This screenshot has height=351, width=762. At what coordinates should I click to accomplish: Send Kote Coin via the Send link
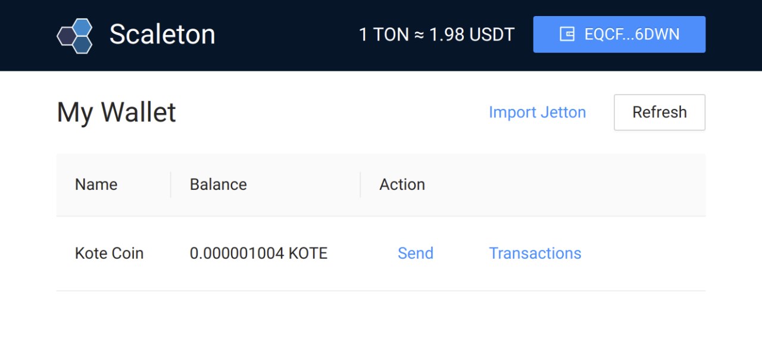pos(416,253)
